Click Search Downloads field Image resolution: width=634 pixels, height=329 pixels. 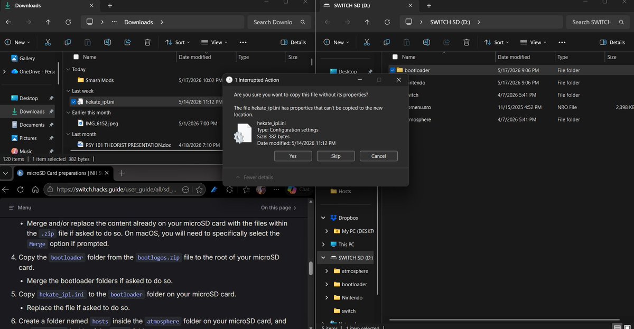pyautogui.click(x=278, y=22)
